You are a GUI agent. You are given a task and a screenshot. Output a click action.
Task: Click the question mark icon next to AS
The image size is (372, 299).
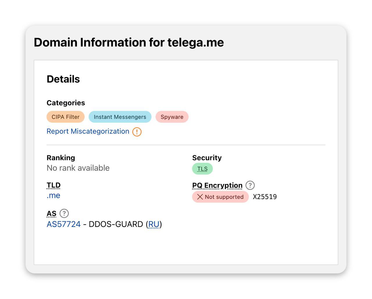[64, 213]
